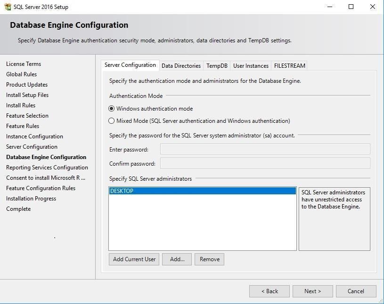The image size is (384, 304).
Task: Click the Remove button
Action: click(209, 259)
